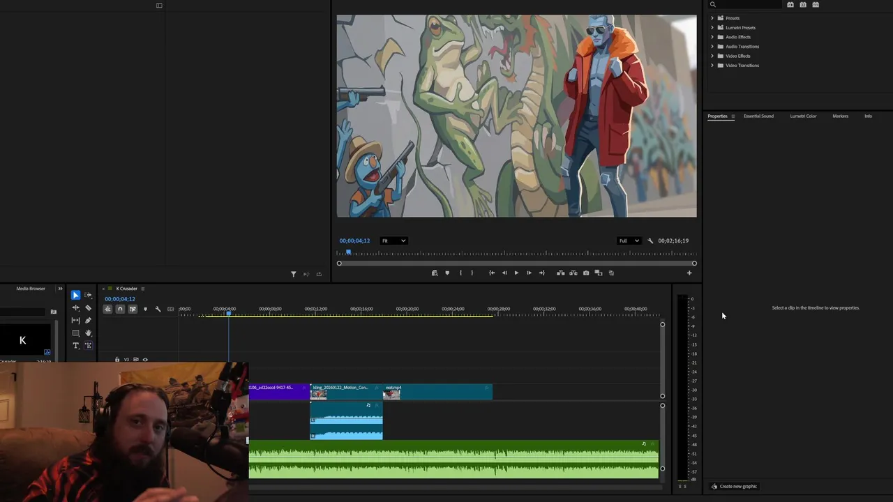This screenshot has width=893, height=502.
Task: Select the Pen tool
Action: (88, 320)
